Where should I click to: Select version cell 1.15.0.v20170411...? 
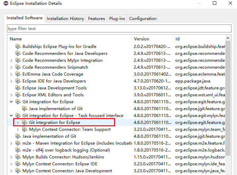coord(152,157)
